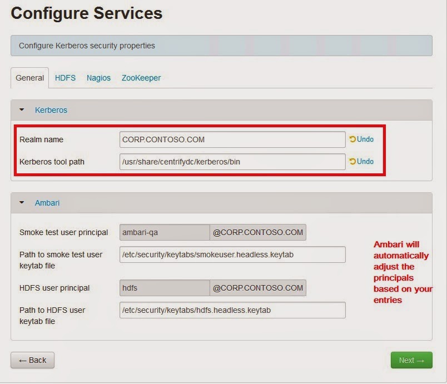Click the chevron arrow beside Ambari heading
The height and width of the screenshot is (384, 447).
(x=21, y=203)
